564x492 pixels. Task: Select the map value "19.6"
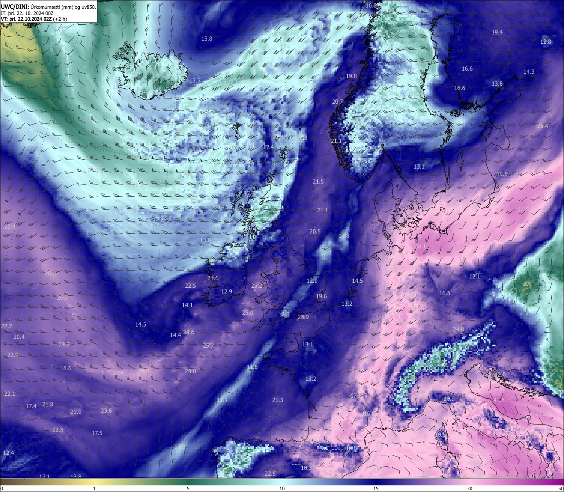321,296
